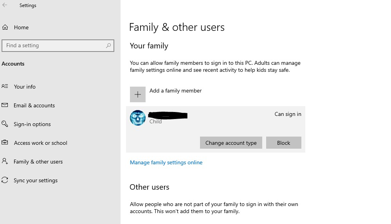
Task: Navigate to Access work or school
Action: pyautogui.click(x=40, y=143)
